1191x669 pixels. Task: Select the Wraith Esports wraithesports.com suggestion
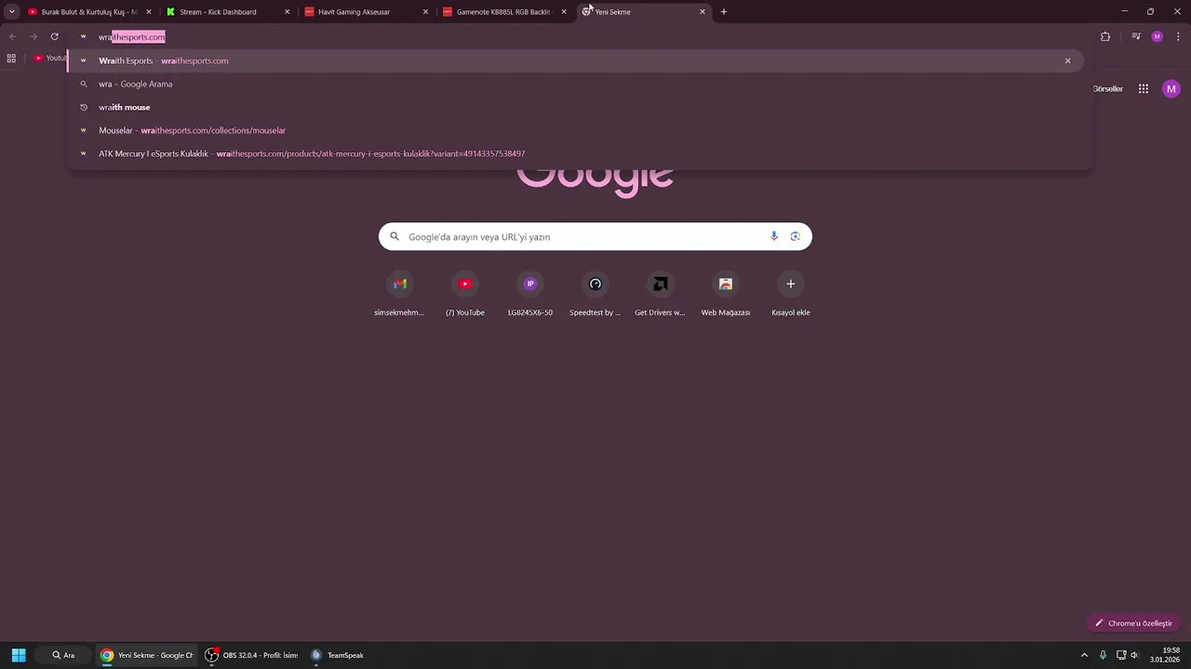(575, 60)
